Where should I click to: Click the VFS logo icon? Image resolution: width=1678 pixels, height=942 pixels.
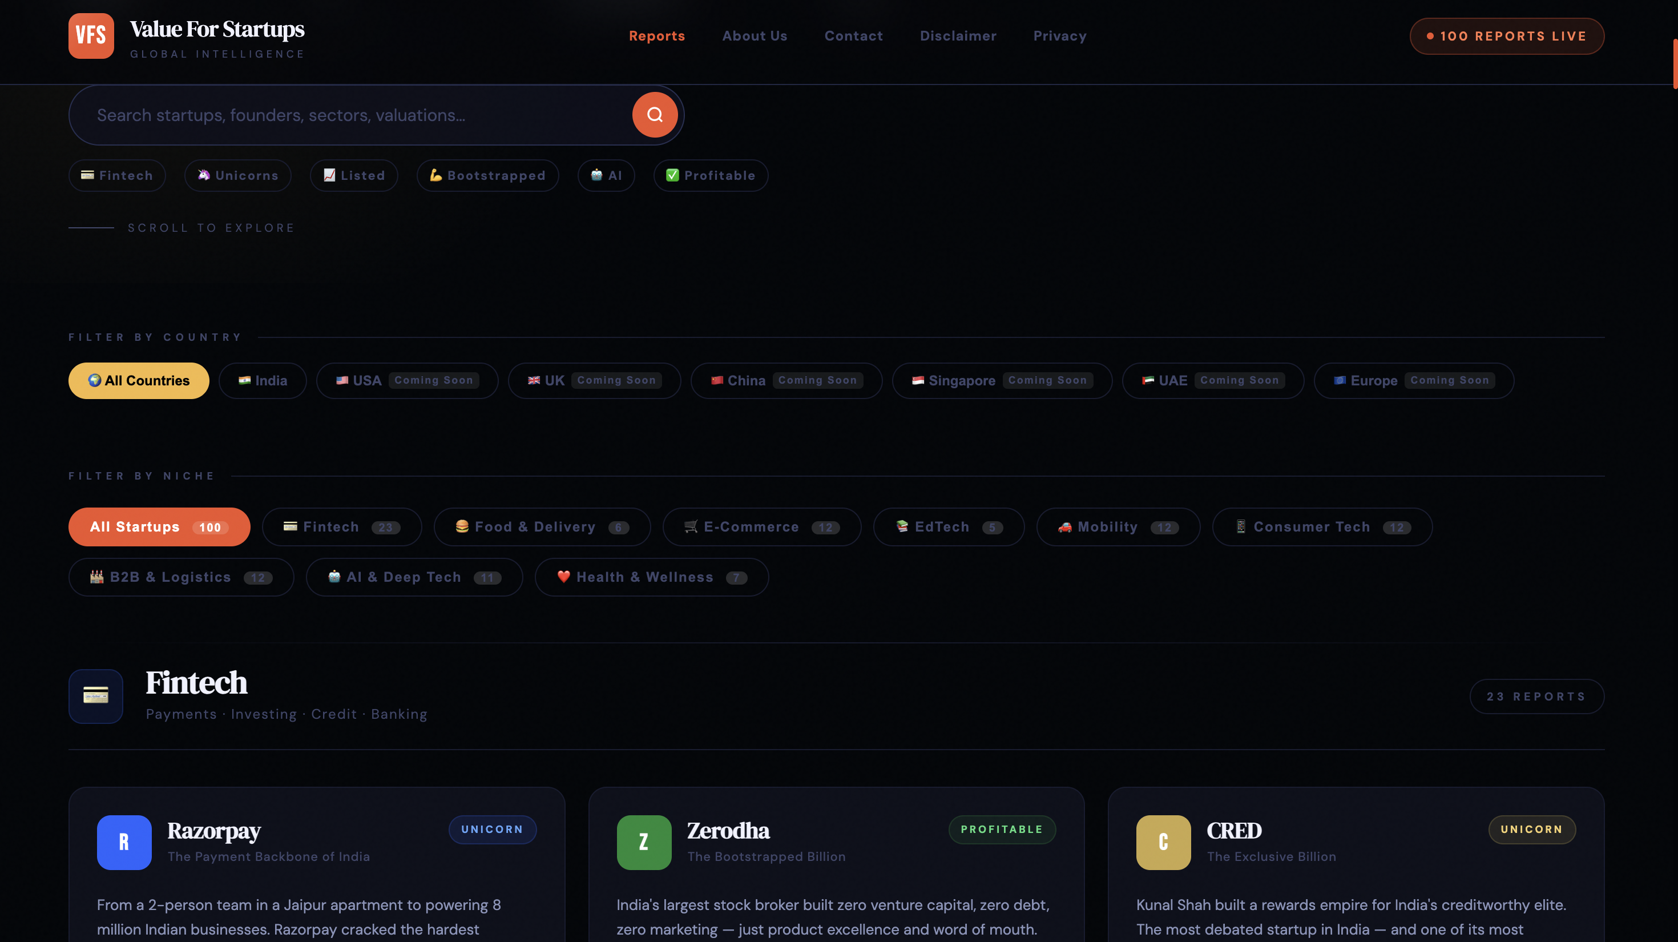(91, 36)
